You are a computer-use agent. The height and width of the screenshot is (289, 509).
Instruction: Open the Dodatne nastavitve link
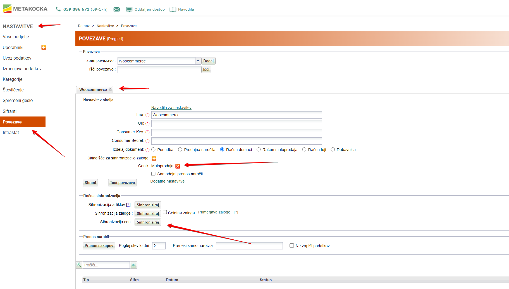point(167,181)
